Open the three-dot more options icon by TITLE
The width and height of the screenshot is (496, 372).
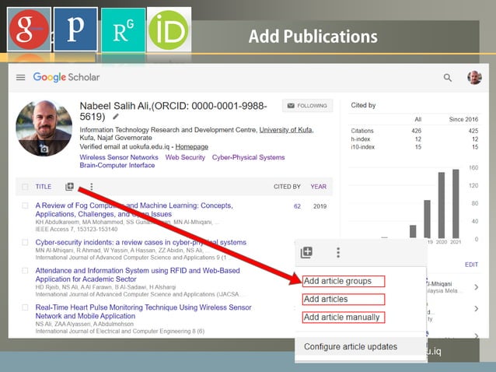pyautogui.click(x=92, y=187)
